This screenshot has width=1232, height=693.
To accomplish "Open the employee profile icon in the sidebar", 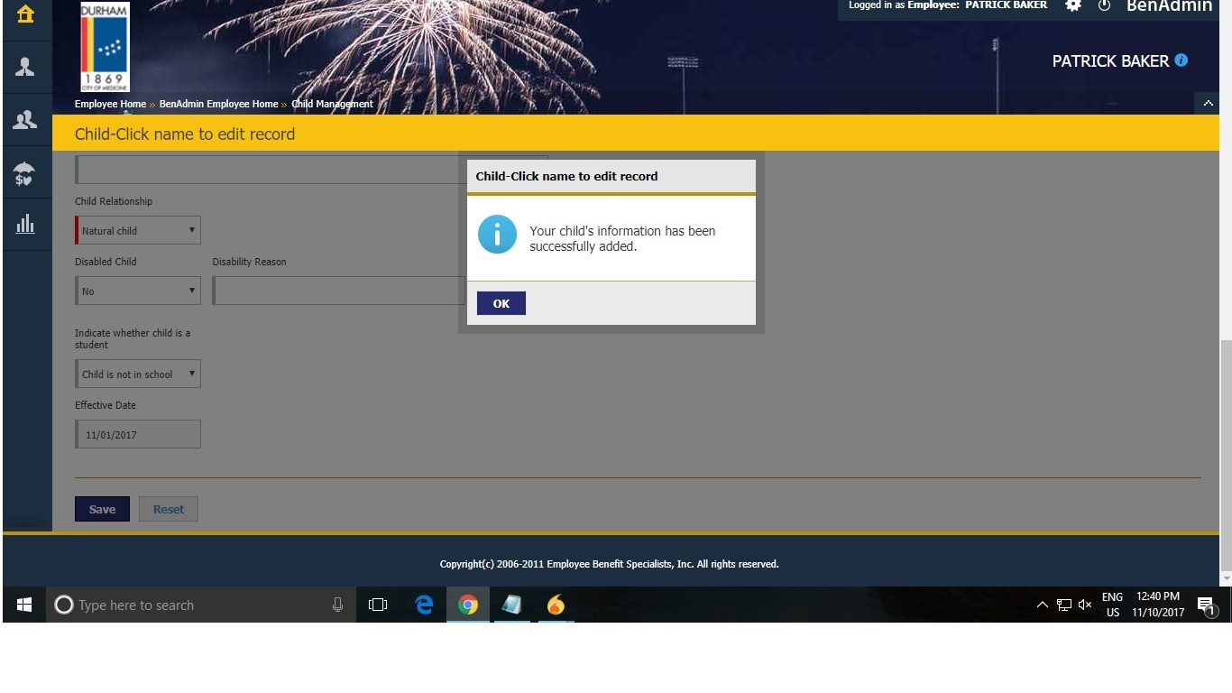I will coord(25,66).
